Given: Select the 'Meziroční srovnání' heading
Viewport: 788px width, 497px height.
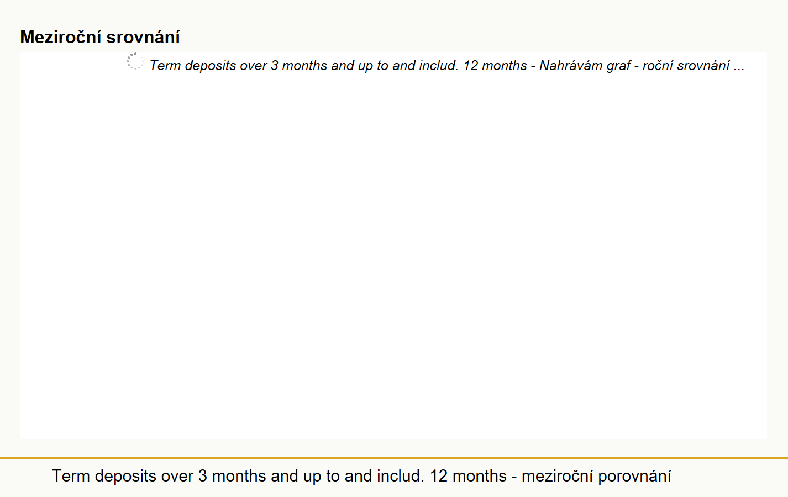Looking at the screenshot, I should [100, 37].
